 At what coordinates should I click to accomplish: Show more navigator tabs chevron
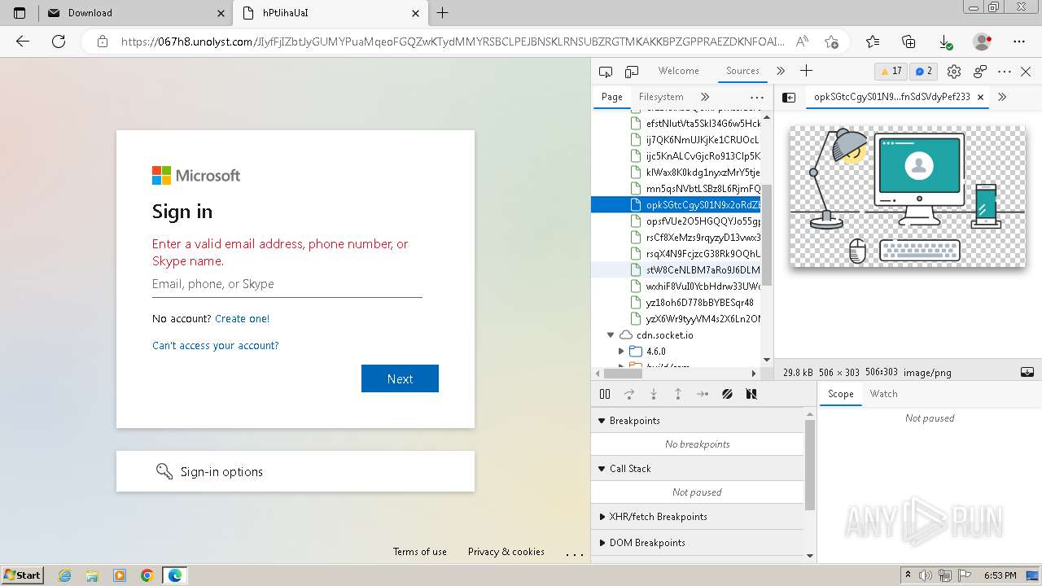tap(705, 97)
